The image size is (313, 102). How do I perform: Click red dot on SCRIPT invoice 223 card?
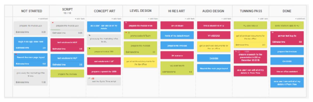(53, 23)
